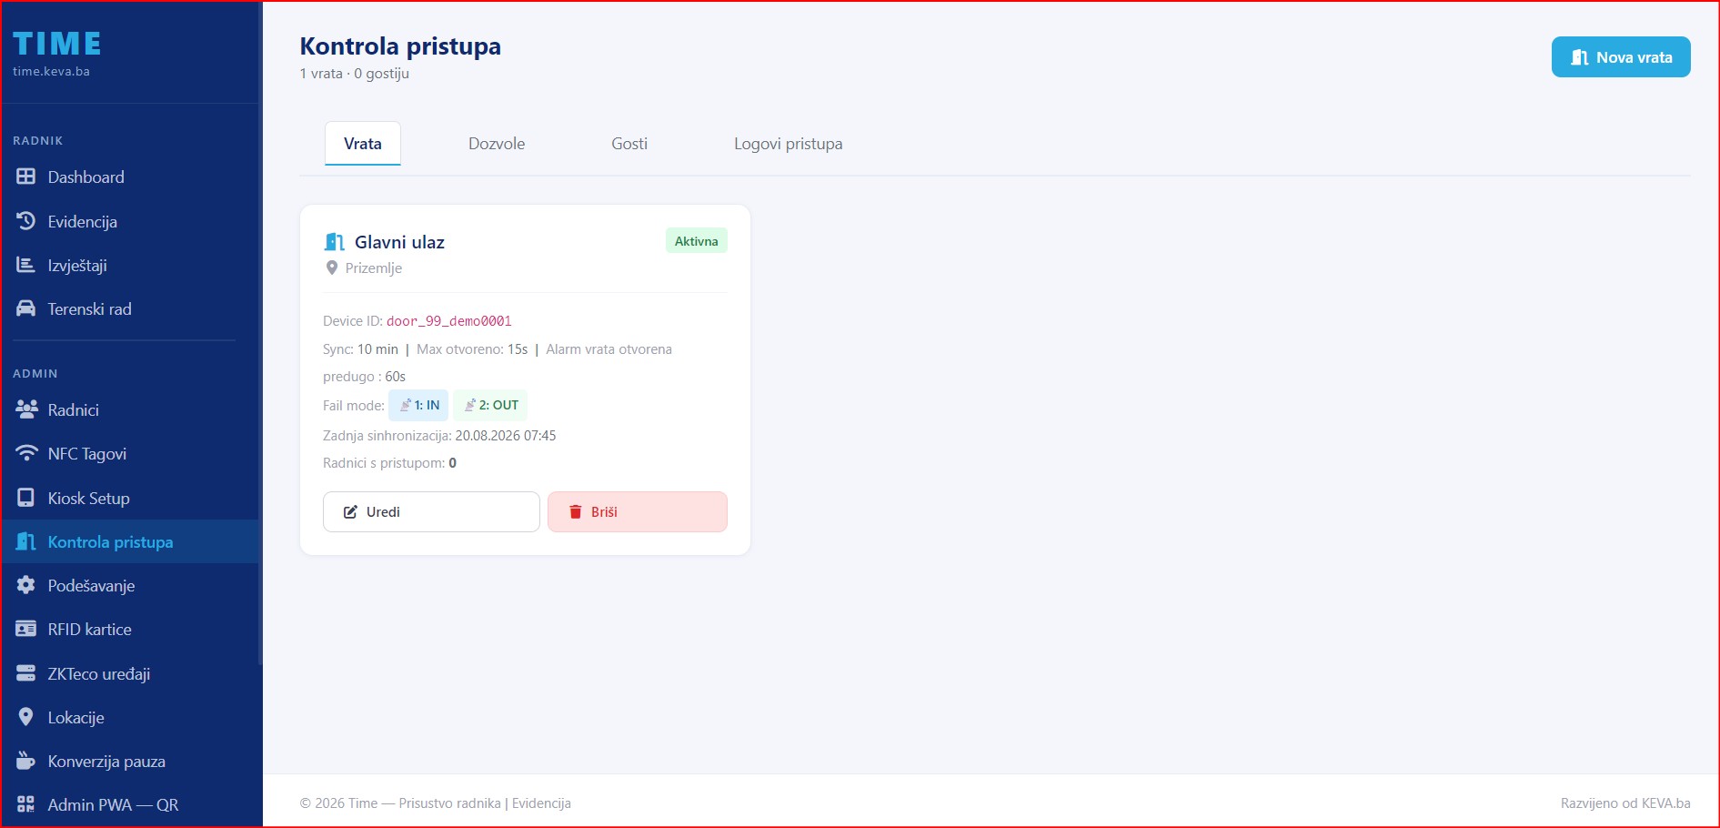This screenshot has height=828, width=1720.
Task: Click the Dashboard grid icon
Action: click(25, 177)
